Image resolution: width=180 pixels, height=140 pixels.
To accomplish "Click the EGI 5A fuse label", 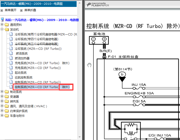I will click(139, 101).
